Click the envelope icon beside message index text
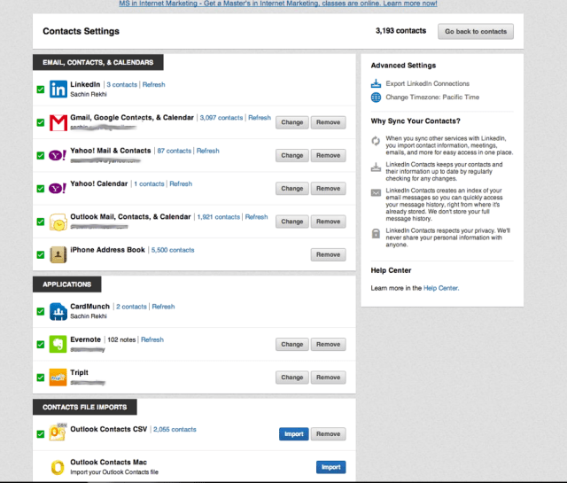This screenshot has height=483, width=567. click(x=376, y=193)
